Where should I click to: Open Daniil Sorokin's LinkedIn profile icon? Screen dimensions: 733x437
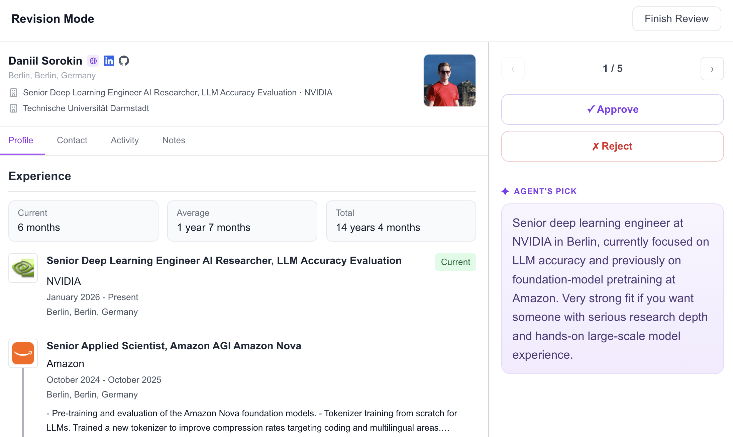[x=109, y=61]
